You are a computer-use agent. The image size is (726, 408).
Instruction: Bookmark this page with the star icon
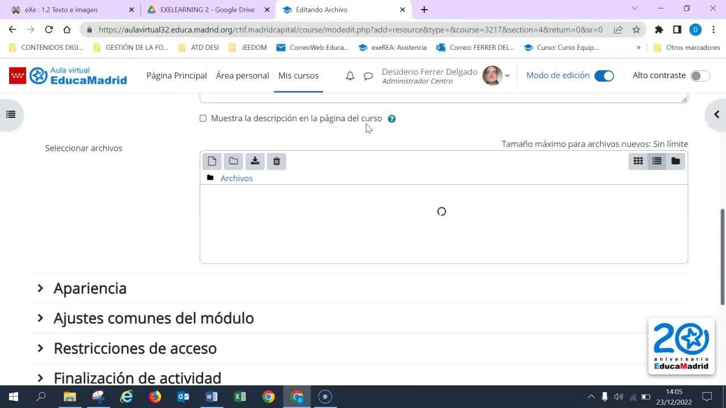coord(636,29)
